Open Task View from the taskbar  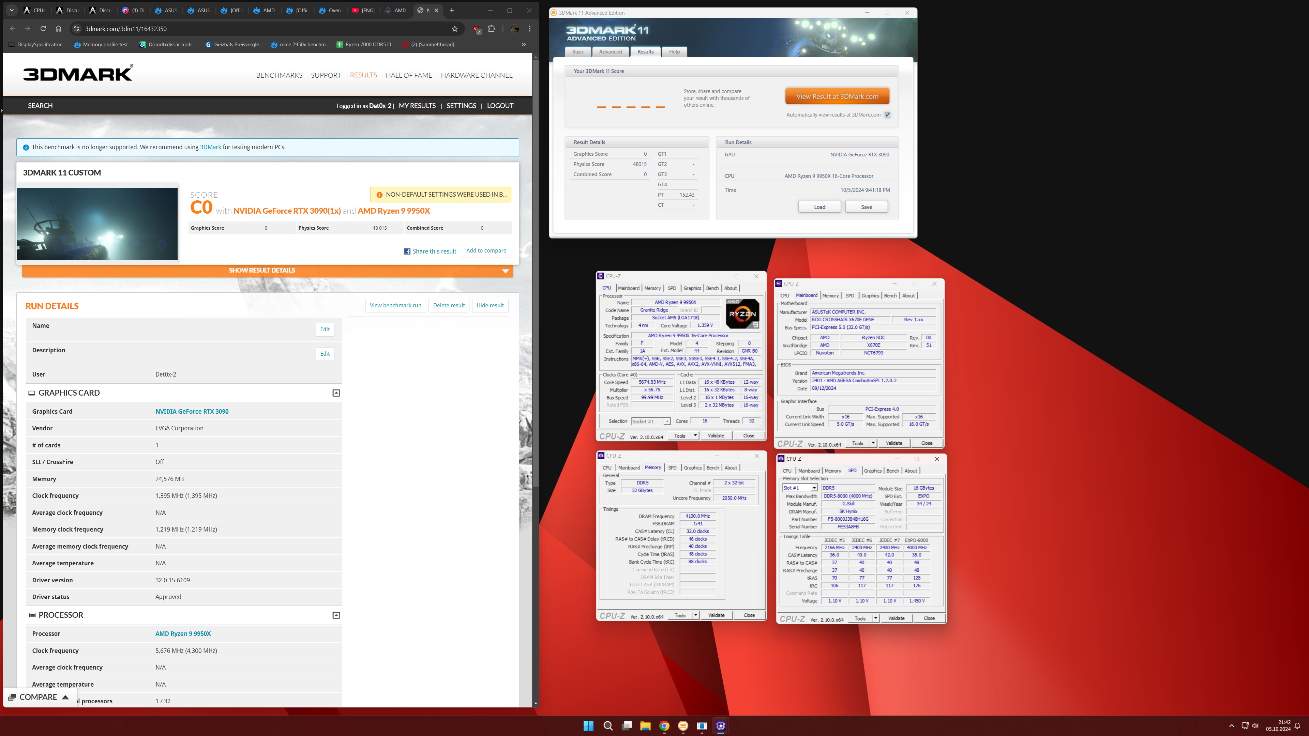coord(627,725)
